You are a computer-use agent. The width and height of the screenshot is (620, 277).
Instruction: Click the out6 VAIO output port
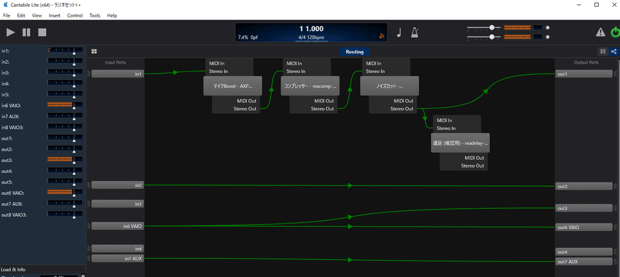[x=584, y=227]
